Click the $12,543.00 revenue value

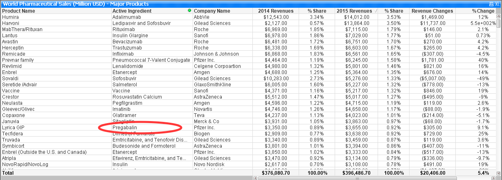(276, 17)
